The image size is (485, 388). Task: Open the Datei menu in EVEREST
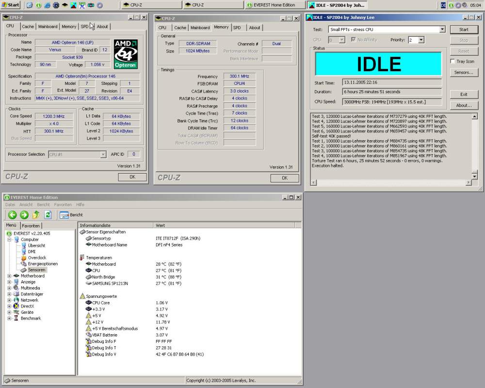(10, 205)
